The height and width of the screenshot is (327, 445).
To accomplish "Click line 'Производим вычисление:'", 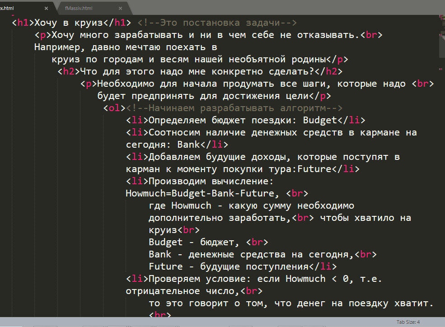I will tap(200, 181).
